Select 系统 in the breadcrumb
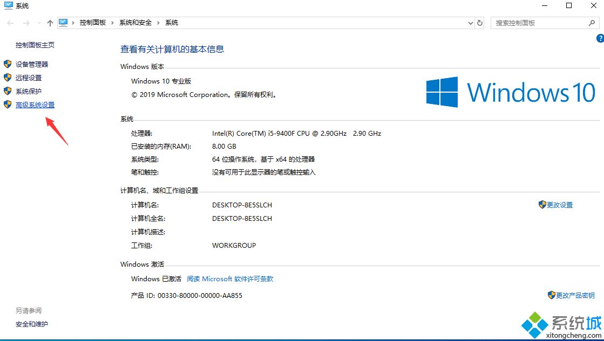The image size is (604, 341). tap(172, 23)
